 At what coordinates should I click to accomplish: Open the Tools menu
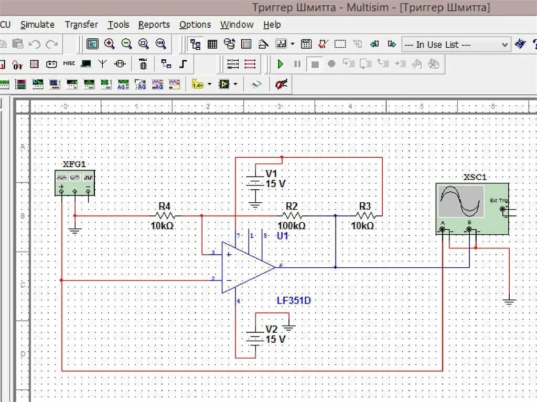pos(119,25)
